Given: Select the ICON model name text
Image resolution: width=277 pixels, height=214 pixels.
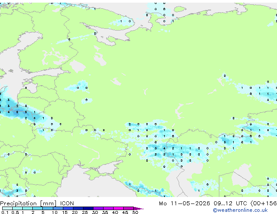Looking at the screenshot, I should [x=67, y=204].
